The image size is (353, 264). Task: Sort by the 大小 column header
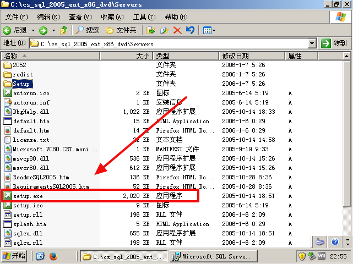[x=127, y=56]
